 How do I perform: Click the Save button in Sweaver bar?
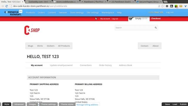pos(167,104)
